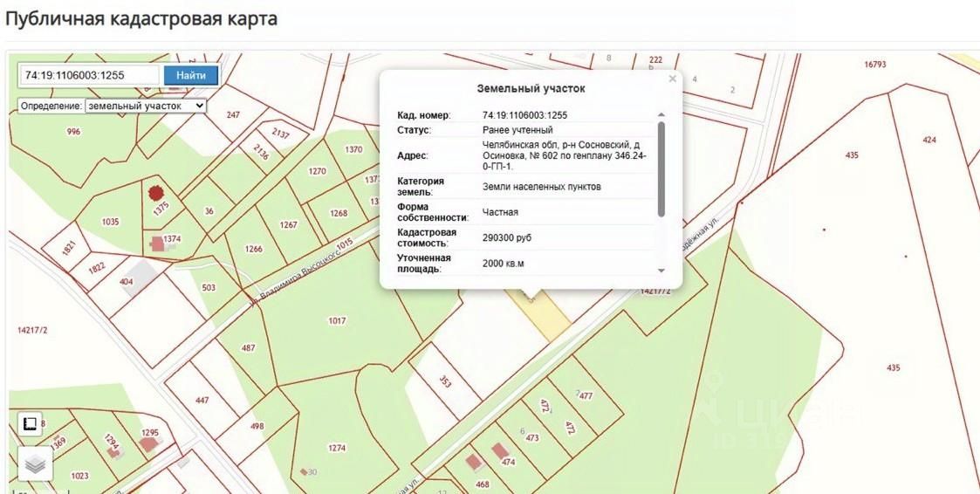Select parcel 353 on the map
Screen dimensions: 980x494
click(445, 381)
